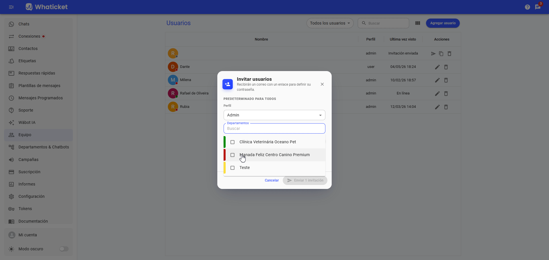The width and height of the screenshot is (549, 260).
Task: Open Plantillas de mensajes in sidebar
Action: coord(38,86)
